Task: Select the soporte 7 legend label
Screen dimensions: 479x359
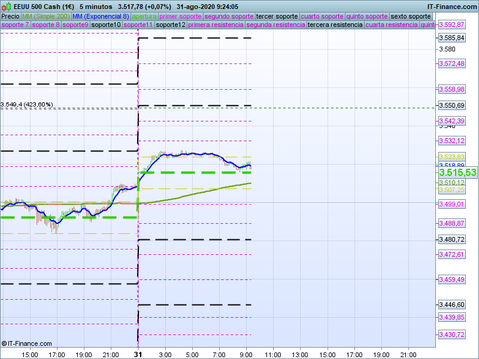Action: click(15, 25)
